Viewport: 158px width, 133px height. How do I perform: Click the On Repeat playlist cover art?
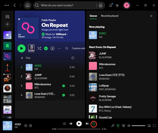click(28, 28)
